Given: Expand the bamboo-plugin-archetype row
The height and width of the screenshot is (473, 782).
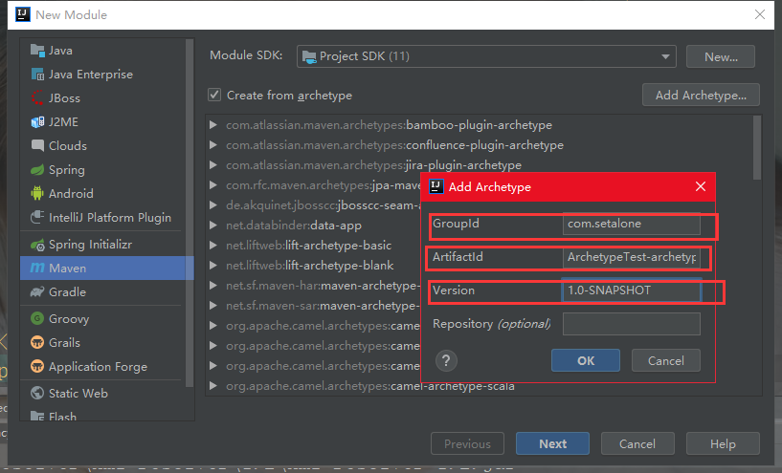Looking at the screenshot, I should pos(213,124).
